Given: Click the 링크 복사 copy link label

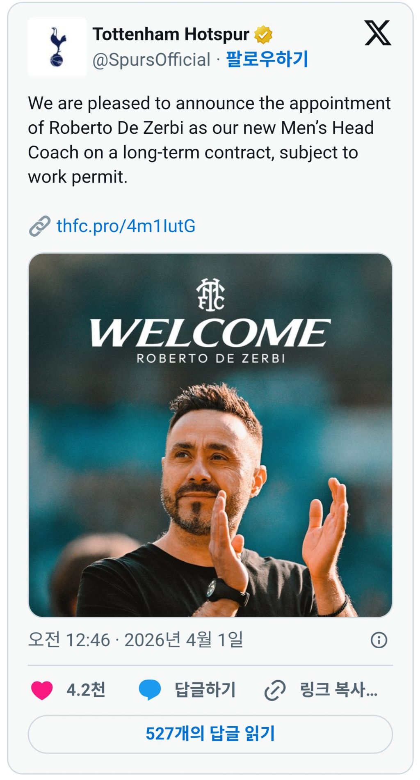Looking at the screenshot, I should click(x=338, y=690).
